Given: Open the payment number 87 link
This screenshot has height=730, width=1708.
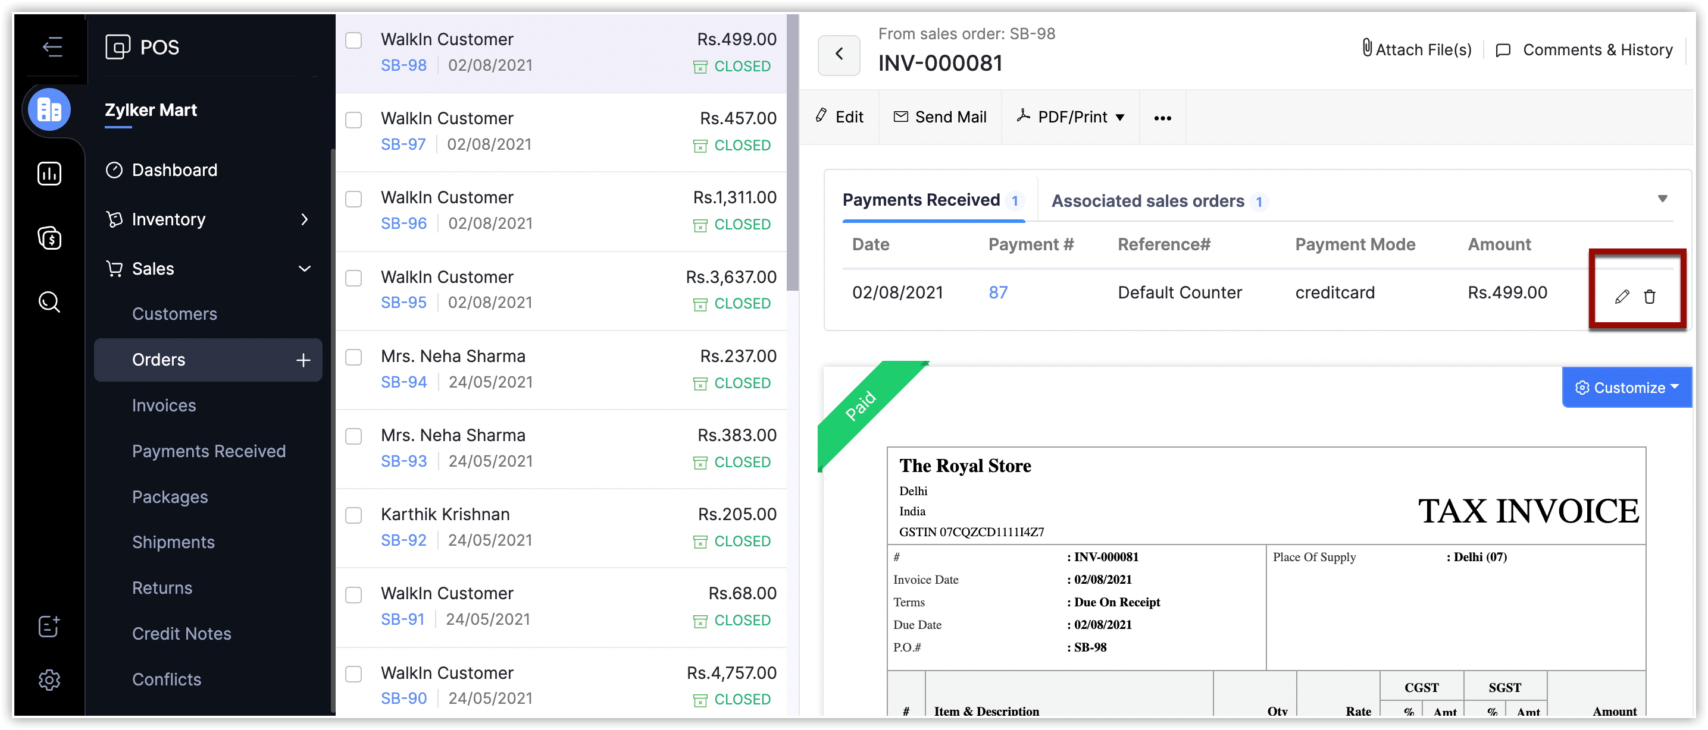Looking at the screenshot, I should tap(998, 292).
